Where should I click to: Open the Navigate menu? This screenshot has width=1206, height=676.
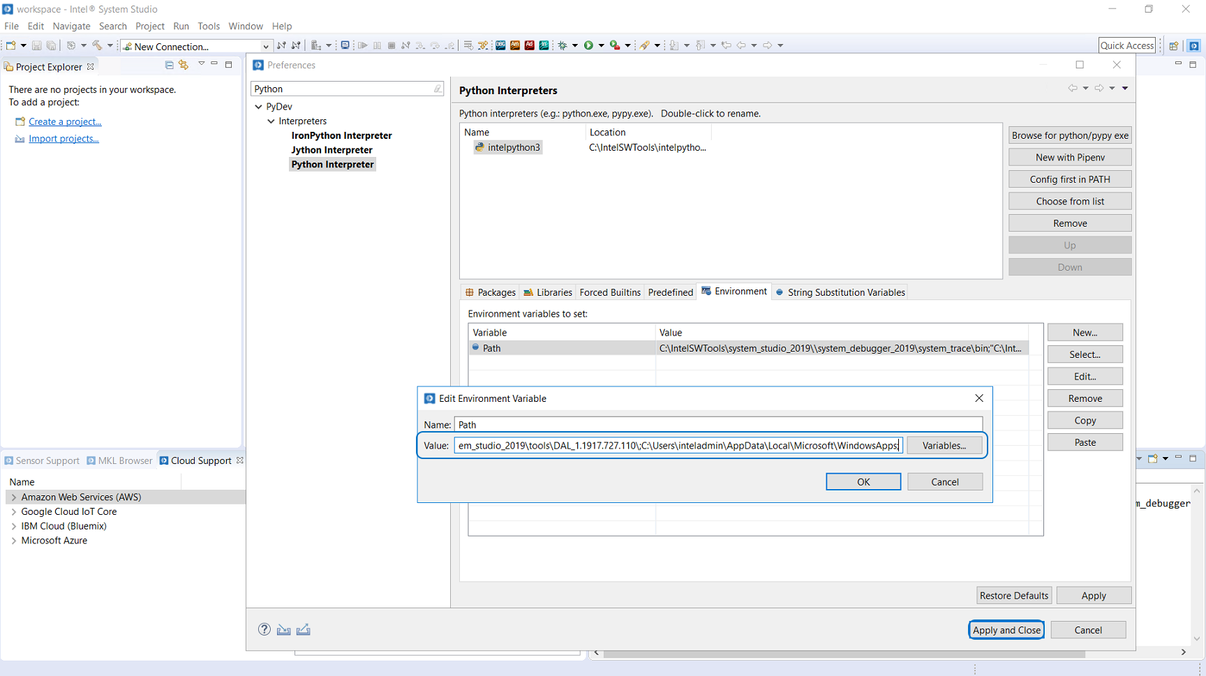(x=71, y=26)
